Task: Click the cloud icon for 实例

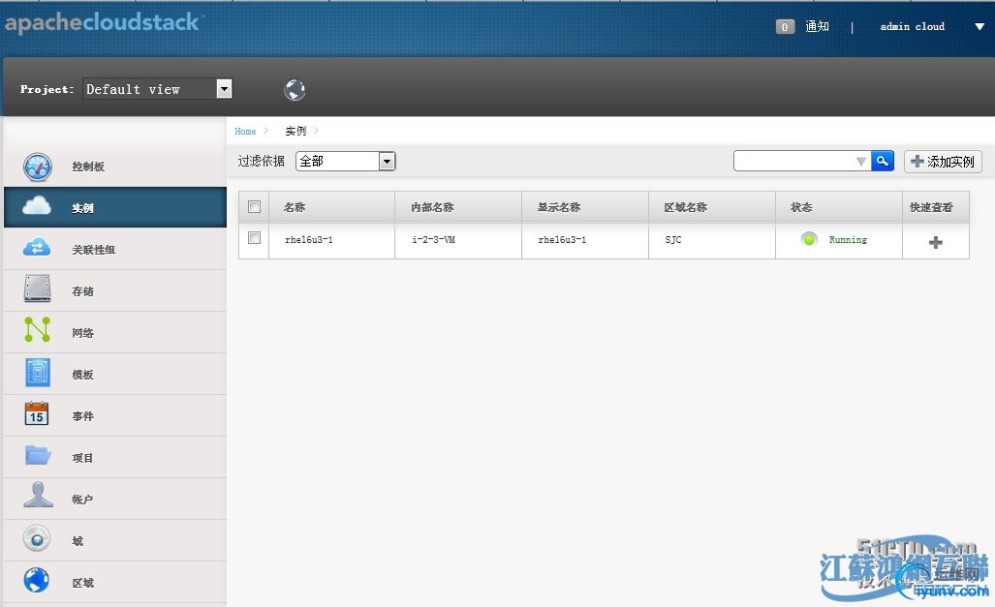Action: coord(37,205)
